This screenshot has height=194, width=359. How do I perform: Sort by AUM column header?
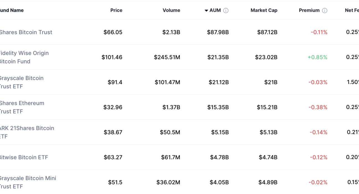(215, 10)
